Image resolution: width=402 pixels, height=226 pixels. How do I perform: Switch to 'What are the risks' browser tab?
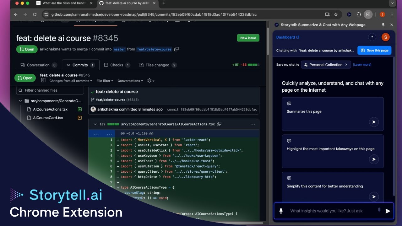(x=64, y=3)
